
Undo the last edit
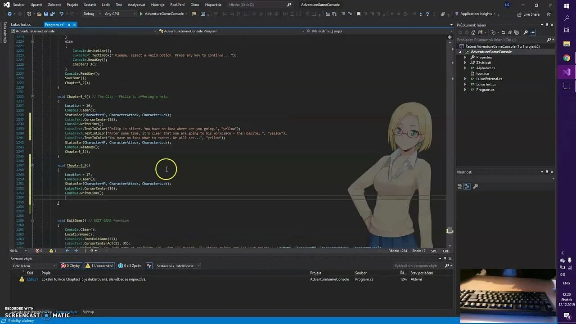[62, 14]
